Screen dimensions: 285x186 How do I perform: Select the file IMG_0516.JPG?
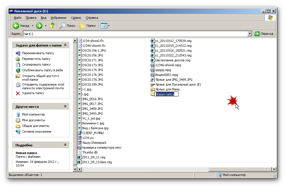point(92,99)
